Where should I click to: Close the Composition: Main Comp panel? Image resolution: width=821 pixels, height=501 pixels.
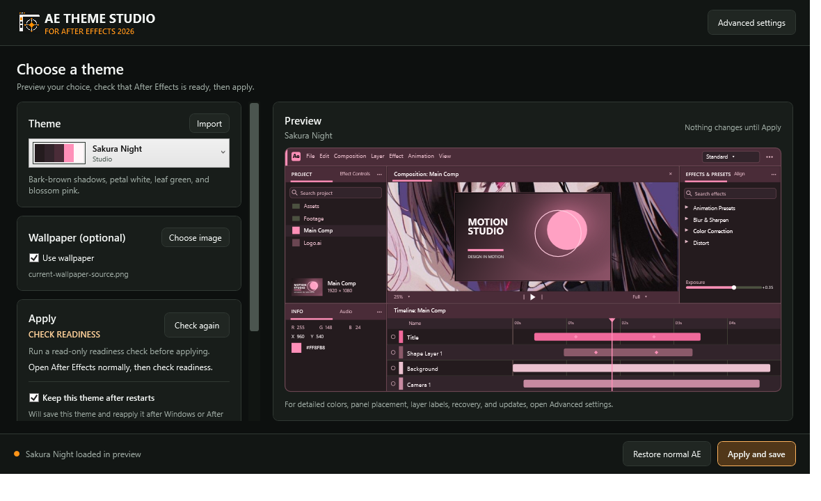coord(670,174)
